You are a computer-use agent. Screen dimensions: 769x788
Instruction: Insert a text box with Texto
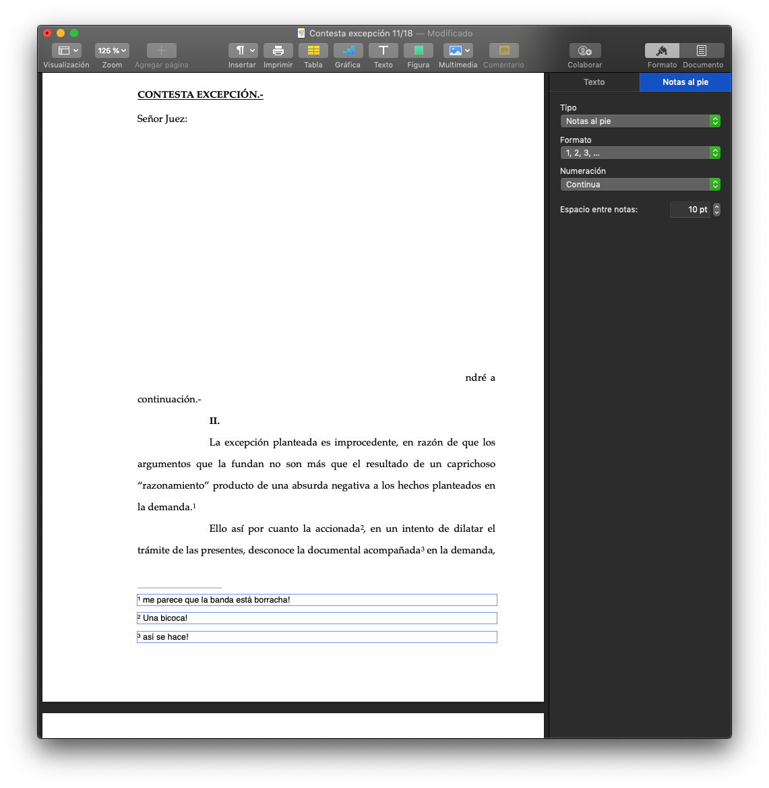click(x=383, y=51)
